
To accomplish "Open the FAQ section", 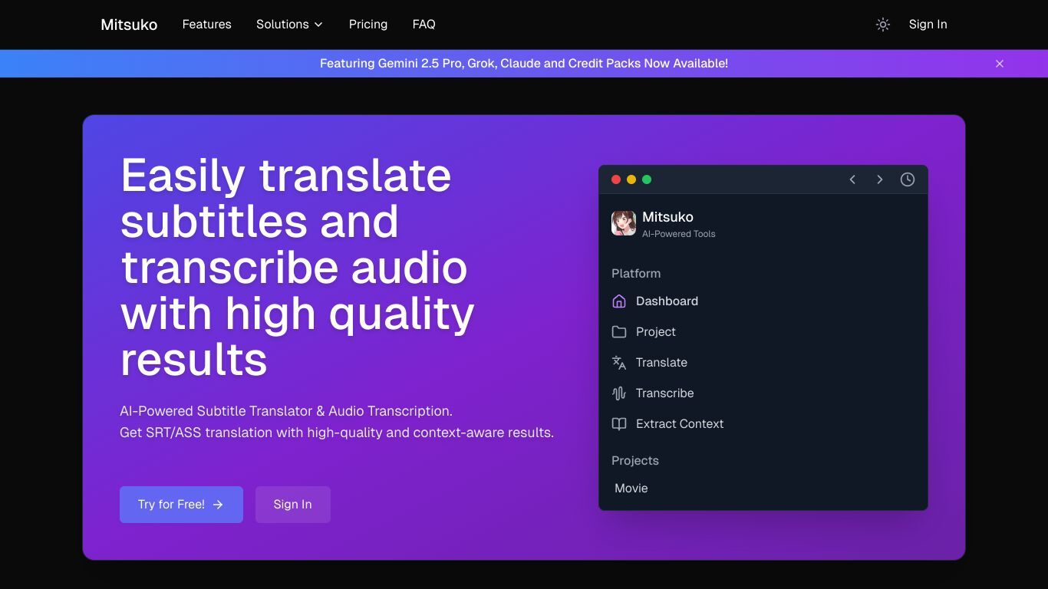I will (x=423, y=25).
